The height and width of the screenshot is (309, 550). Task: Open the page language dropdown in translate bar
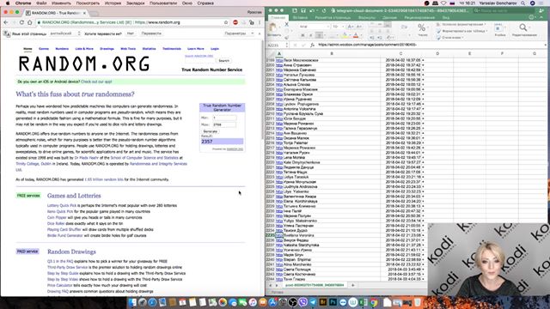[x=65, y=33]
